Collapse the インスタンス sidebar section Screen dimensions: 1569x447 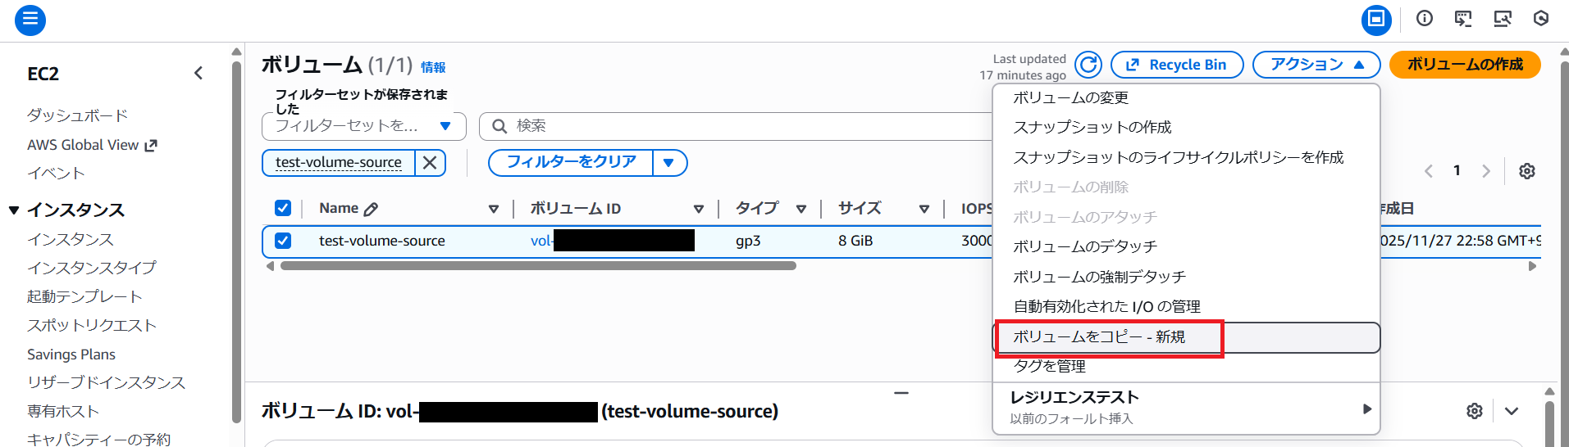pos(14,210)
